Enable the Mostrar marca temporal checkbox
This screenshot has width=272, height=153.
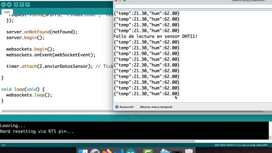[137, 107]
